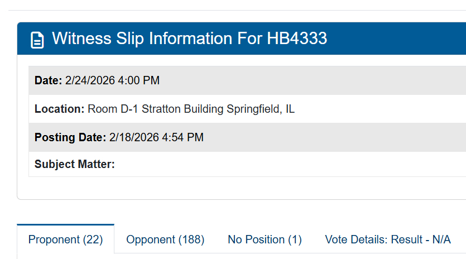This screenshot has width=466, height=259.
Task: Show Vote Details: Result - N/A tab
Action: pos(387,240)
